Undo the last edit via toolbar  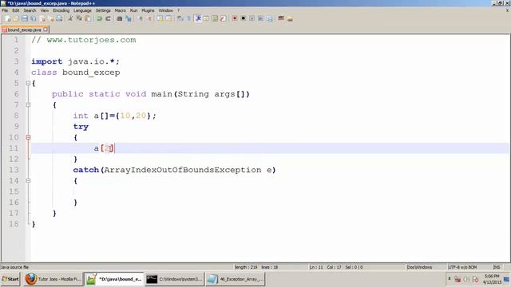[99, 18]
